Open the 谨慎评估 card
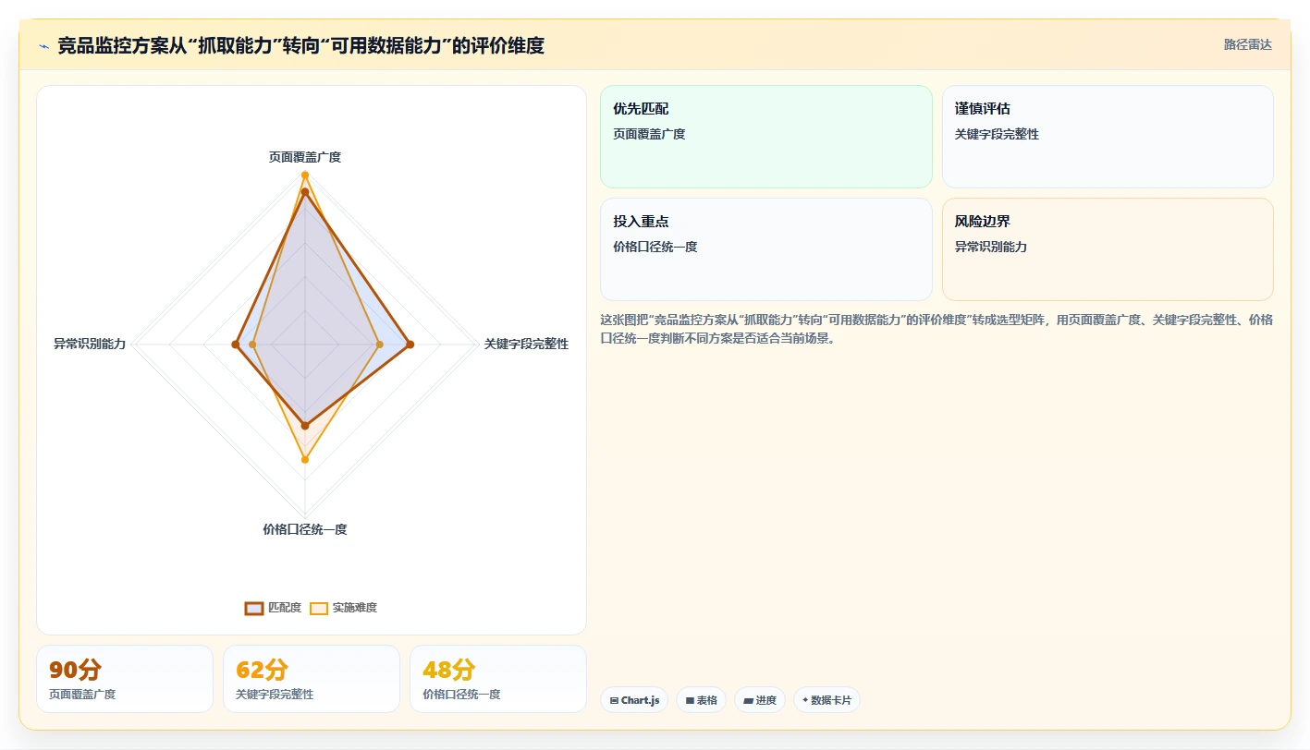 pyautogui.click(x=1108, y=137)
